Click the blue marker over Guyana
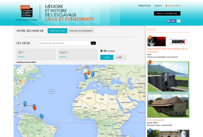203x137 pixels. [x=42, y=117]
